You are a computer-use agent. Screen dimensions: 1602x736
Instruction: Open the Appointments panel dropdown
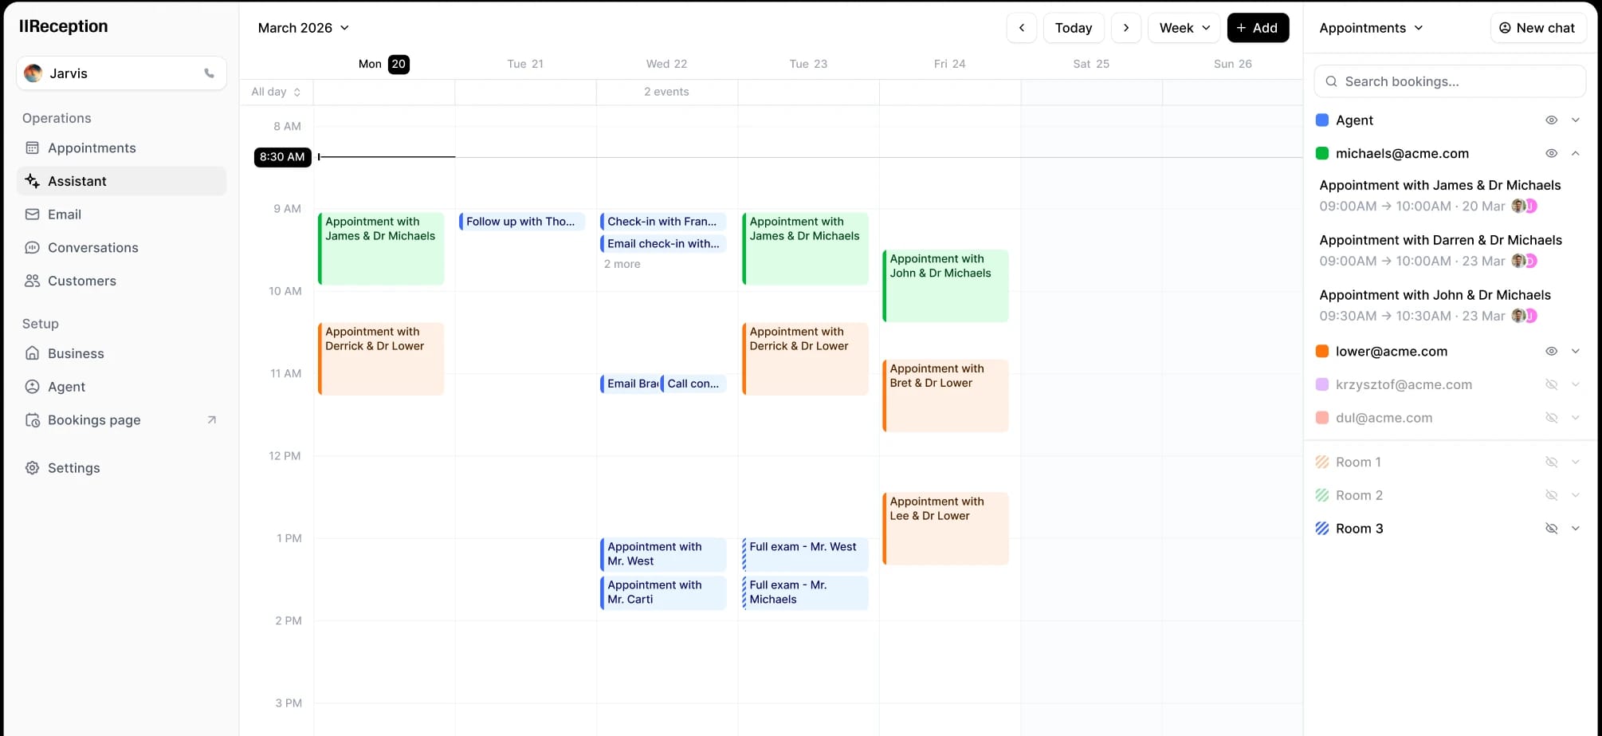tap(1371, 27)
